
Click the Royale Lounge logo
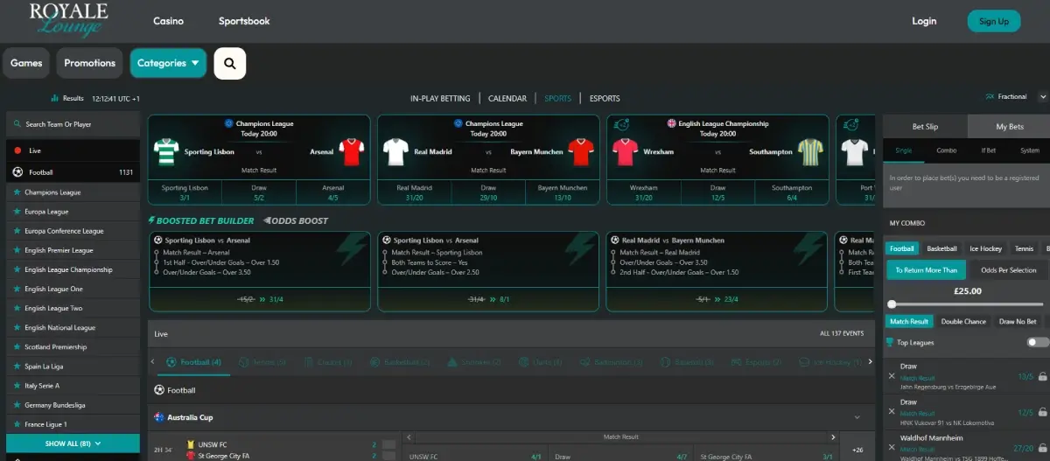(x=68, y=19)
